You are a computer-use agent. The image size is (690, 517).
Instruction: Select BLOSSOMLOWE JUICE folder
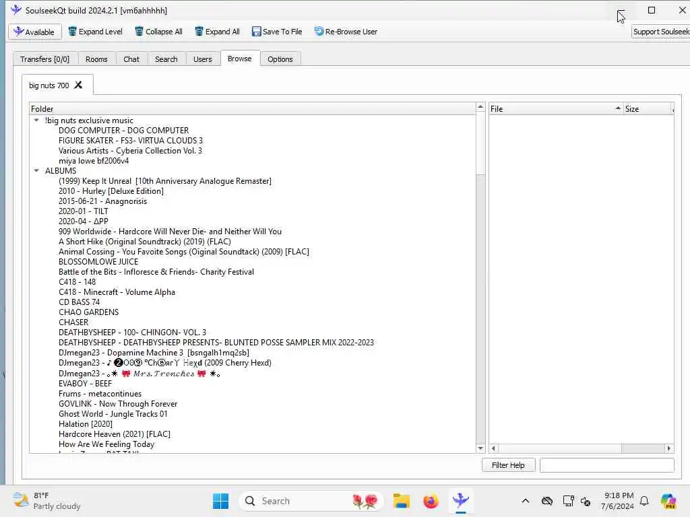[x=98, y=262]
